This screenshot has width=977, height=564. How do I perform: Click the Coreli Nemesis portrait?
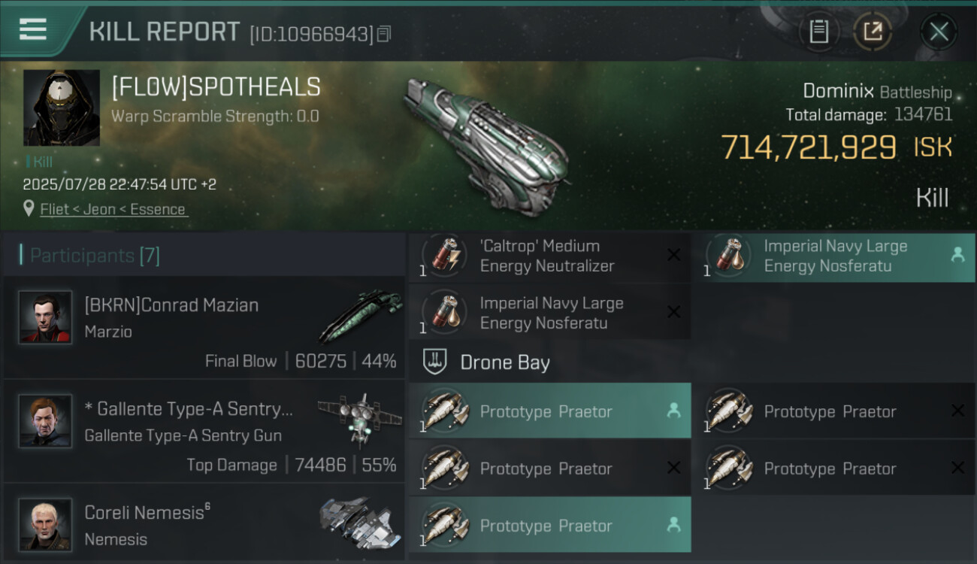click(45, 524)
